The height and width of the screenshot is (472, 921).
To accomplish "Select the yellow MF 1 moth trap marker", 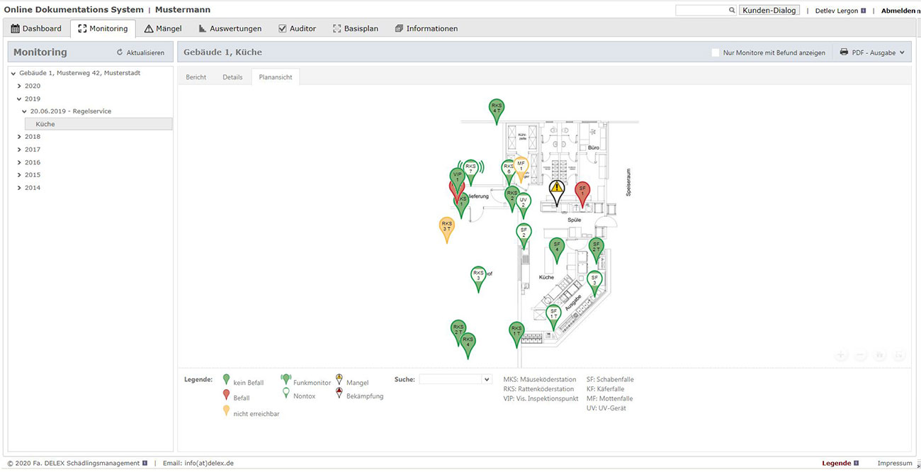I will [x=521, y=167].
